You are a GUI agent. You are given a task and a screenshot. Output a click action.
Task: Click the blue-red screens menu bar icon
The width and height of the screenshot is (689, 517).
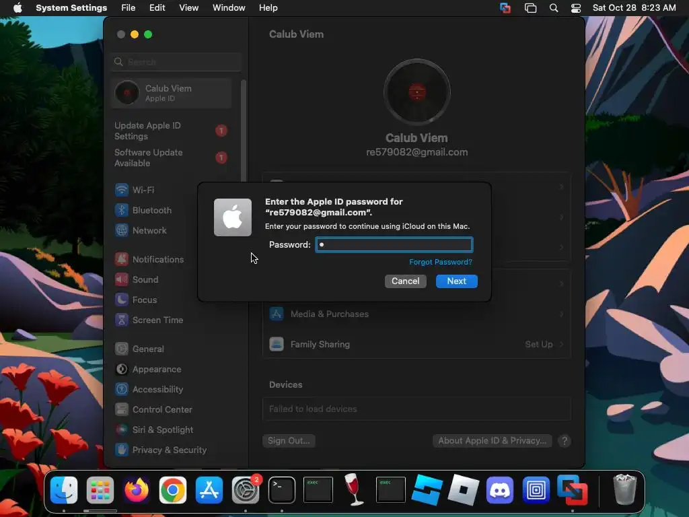[x=505, y=8]
